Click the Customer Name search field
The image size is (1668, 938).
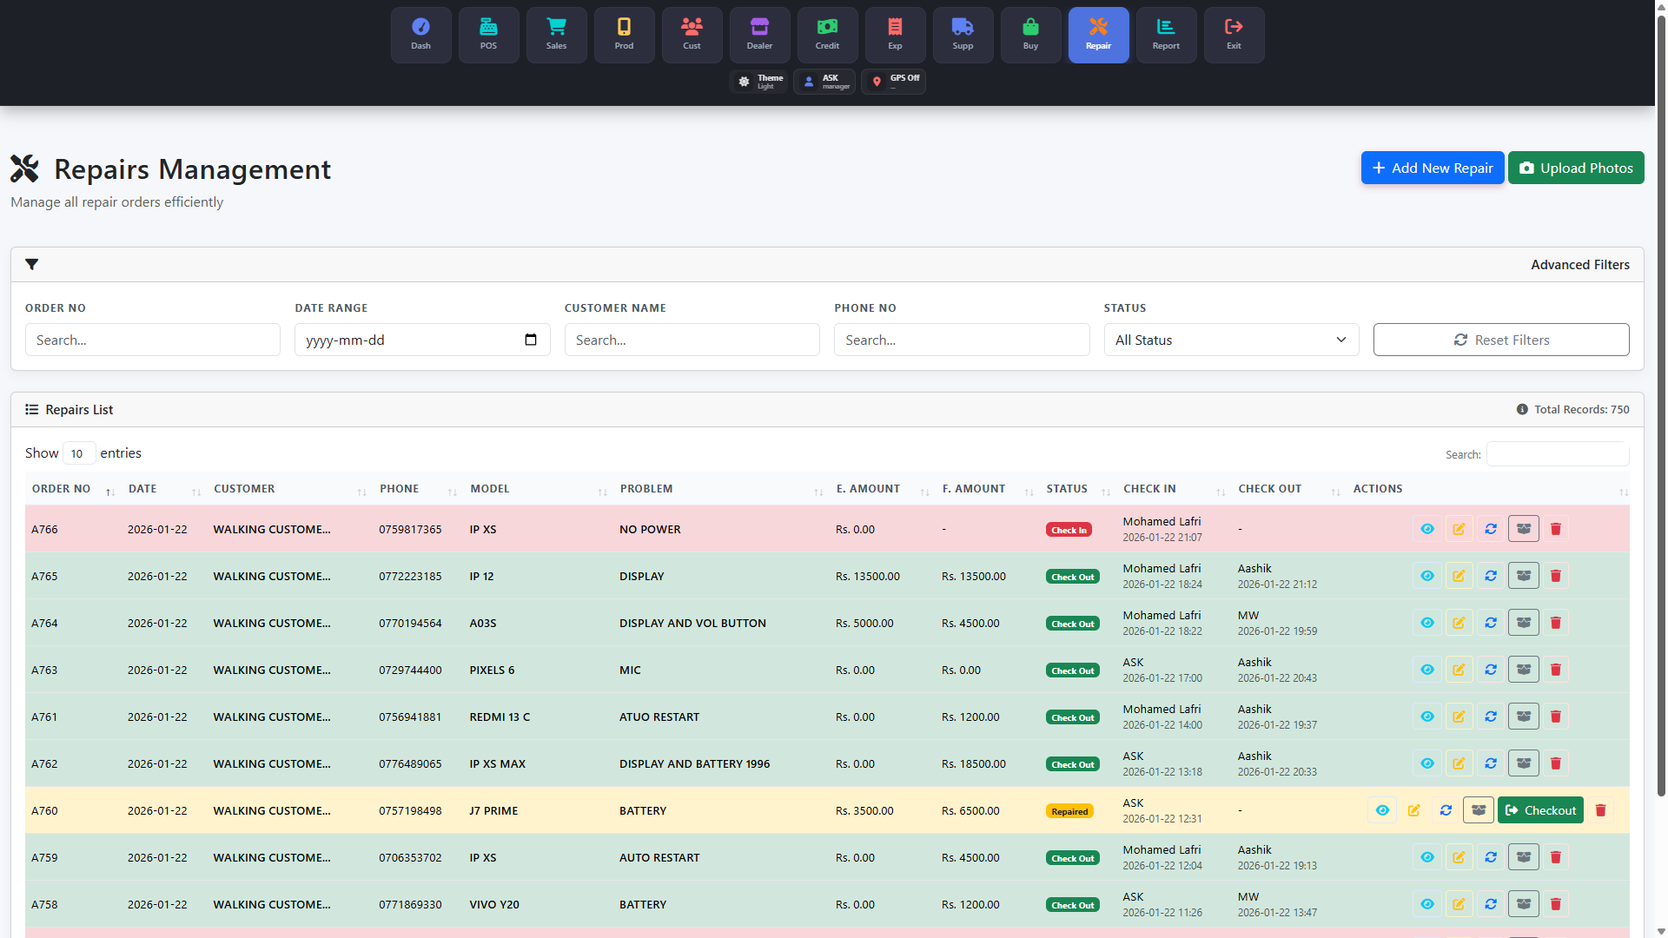[x=692, y=340]
